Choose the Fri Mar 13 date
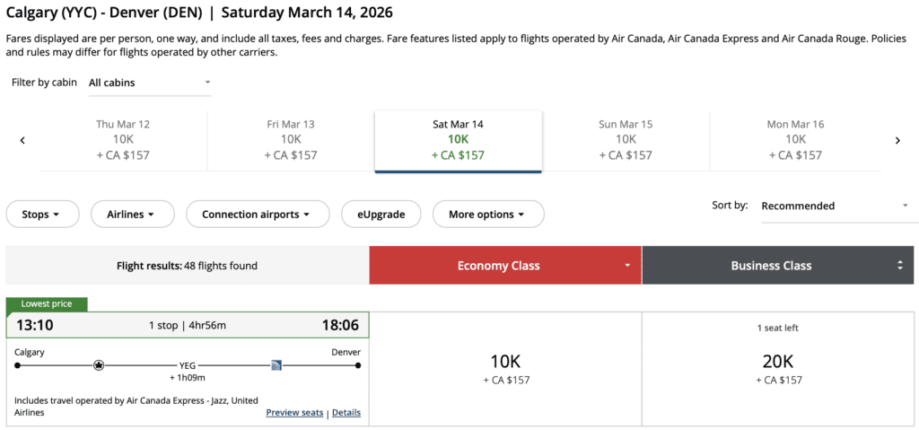This screenshot has height=430, width=919. (x=291, y=139)
